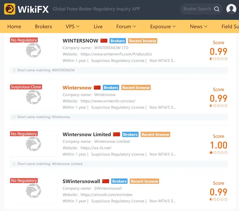This screenshot has height=211, width=239.
Task: Open the user profile avatar
Action: point(231,9)
